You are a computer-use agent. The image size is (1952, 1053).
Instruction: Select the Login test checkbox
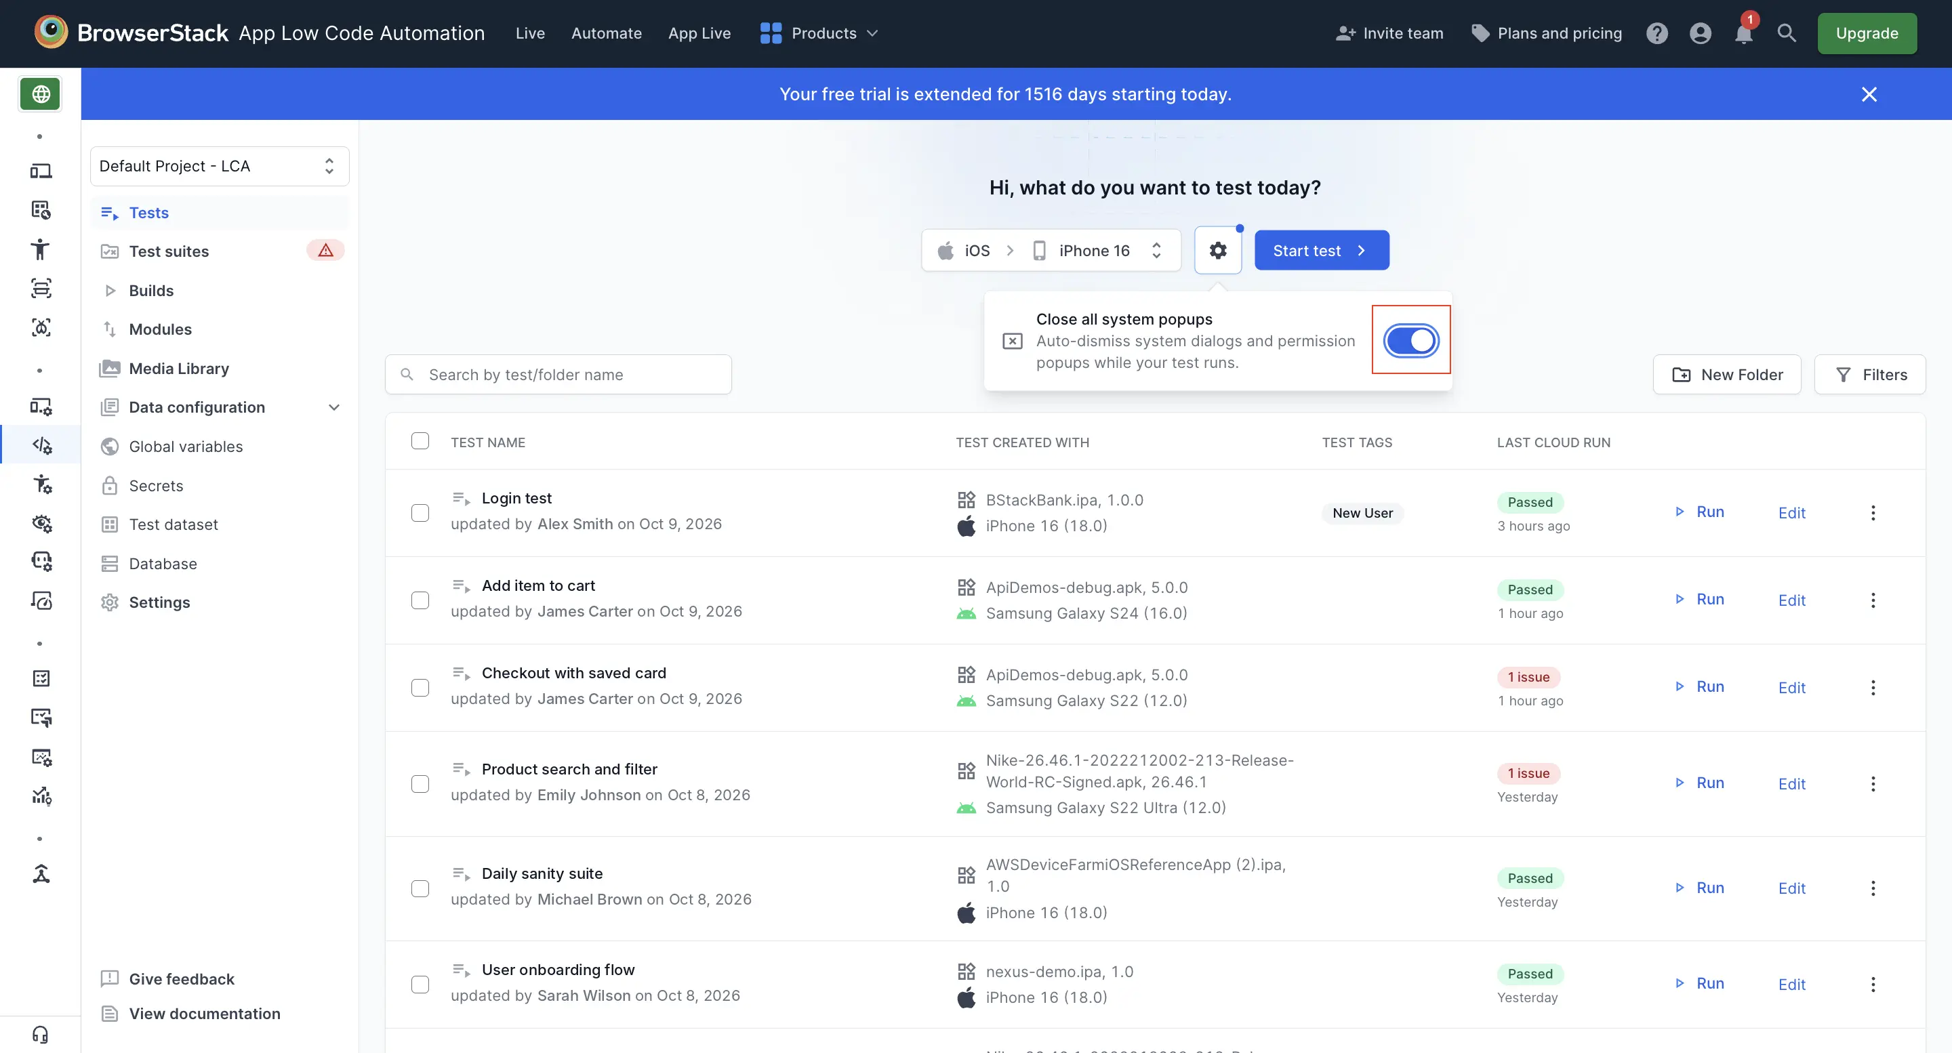[x=420, y=513]
